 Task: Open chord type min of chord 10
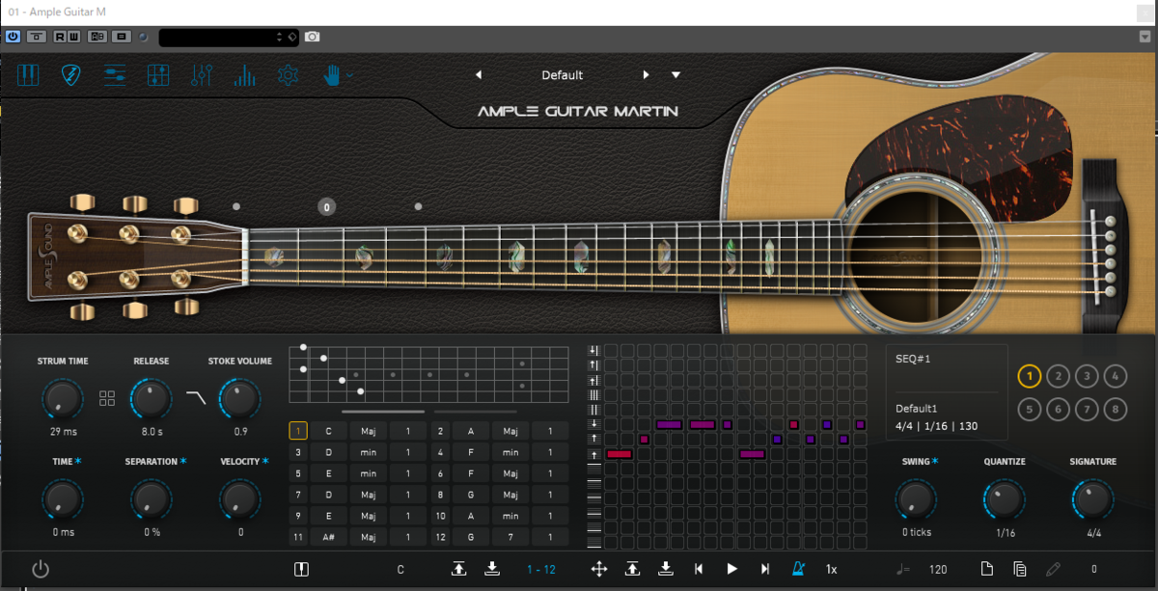[x=510, y=516]
